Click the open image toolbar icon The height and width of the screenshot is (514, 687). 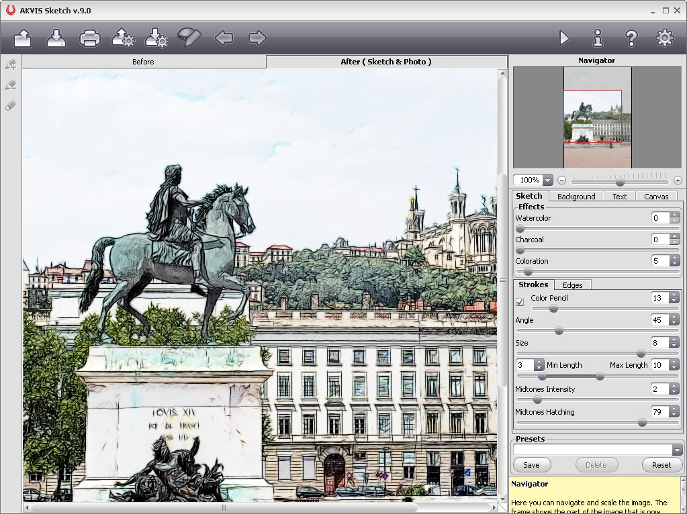pyautogui.click(x=23, y=38)
